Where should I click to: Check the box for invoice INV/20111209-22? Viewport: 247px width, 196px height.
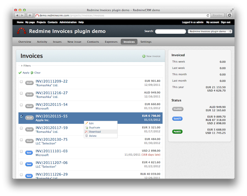(21, 82)
